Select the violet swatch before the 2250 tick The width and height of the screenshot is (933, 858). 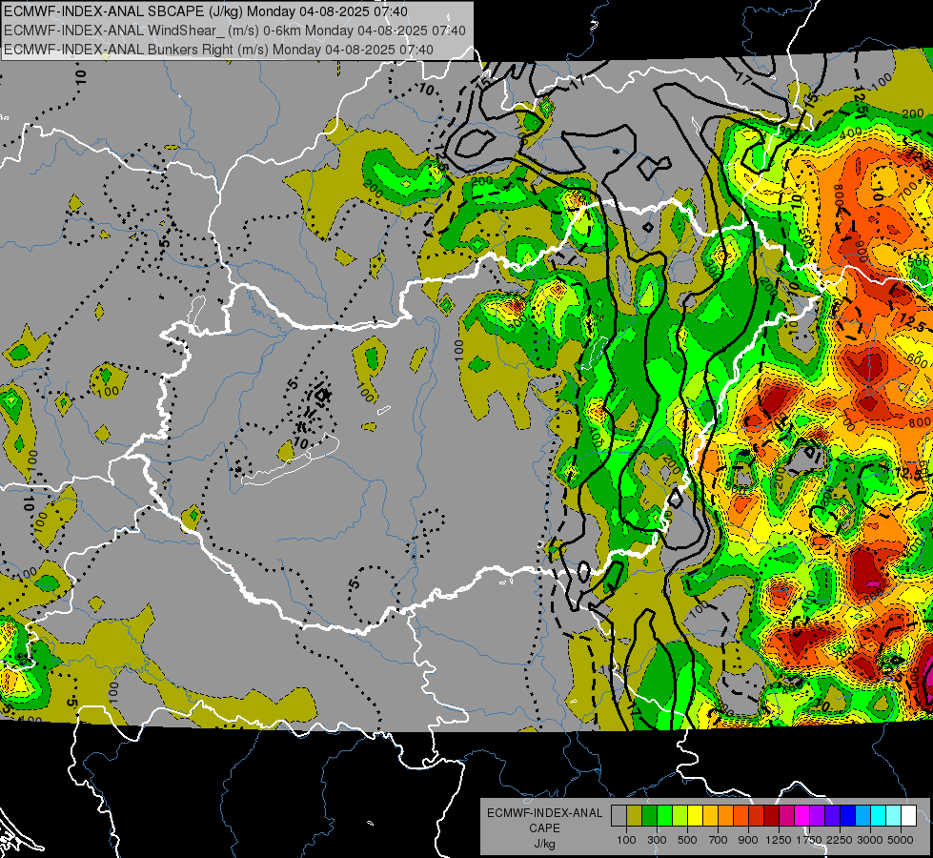point(832,815)
